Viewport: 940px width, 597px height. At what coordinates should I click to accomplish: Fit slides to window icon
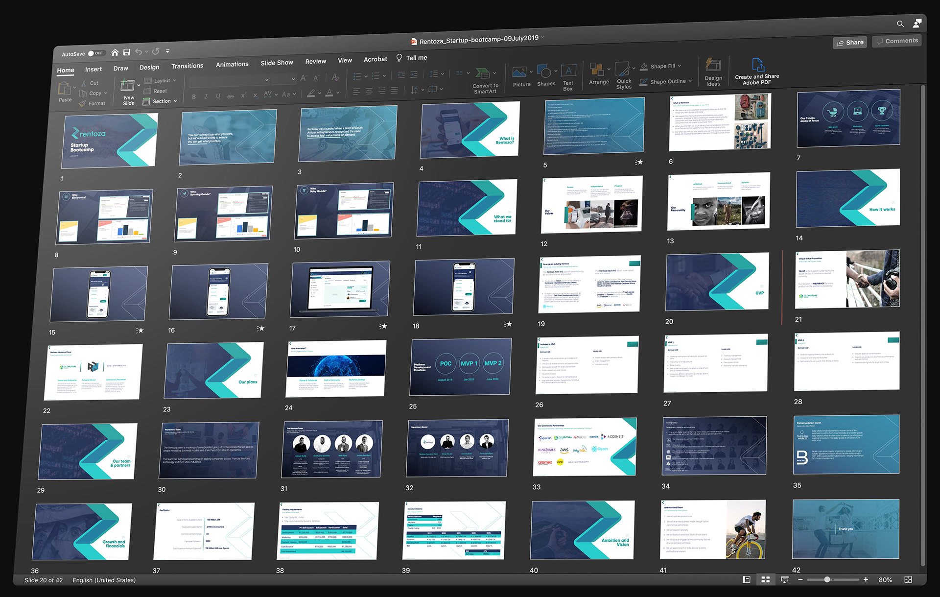(x=908, y=579)
